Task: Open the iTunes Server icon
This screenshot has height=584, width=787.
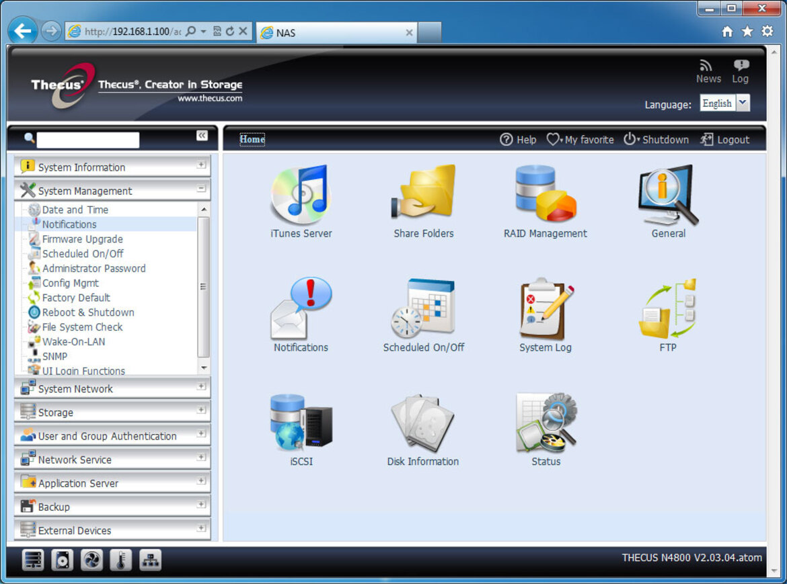Action: pyautogui.click(x=300, y=194)
